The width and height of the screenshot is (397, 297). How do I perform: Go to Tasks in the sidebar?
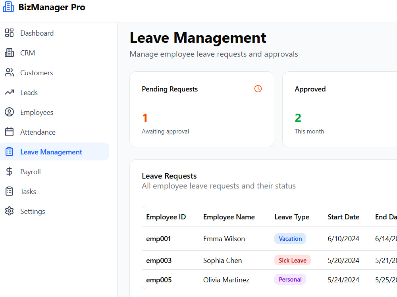coord(54,191)
